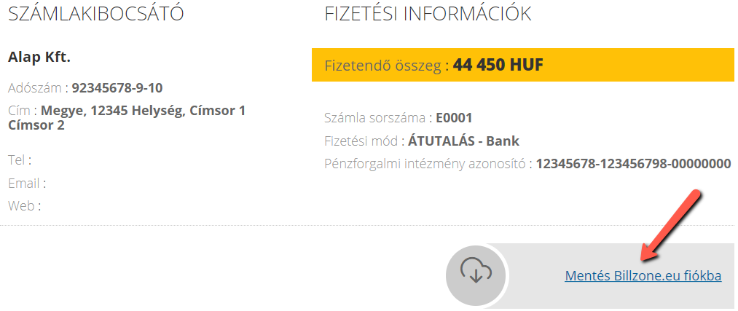Click the cloud download icon
Image resolution: width=738 pixels, height=311 pixels.
point(476,274)
